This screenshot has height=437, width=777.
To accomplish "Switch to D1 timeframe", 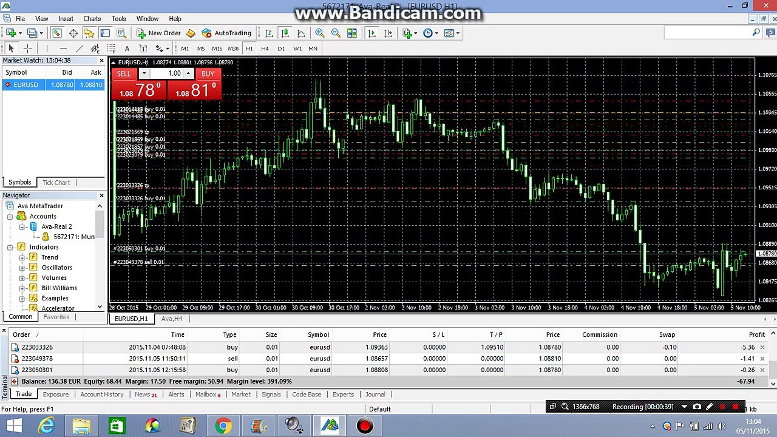I will [x=281, y=49].
